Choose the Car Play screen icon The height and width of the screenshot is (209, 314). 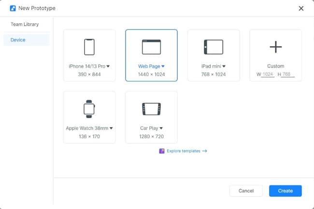tap(151, 109)
